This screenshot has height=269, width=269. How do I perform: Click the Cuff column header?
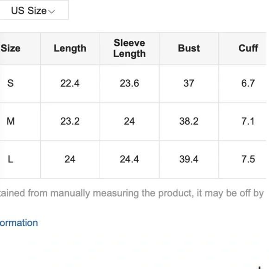click(x=248, y=48)
